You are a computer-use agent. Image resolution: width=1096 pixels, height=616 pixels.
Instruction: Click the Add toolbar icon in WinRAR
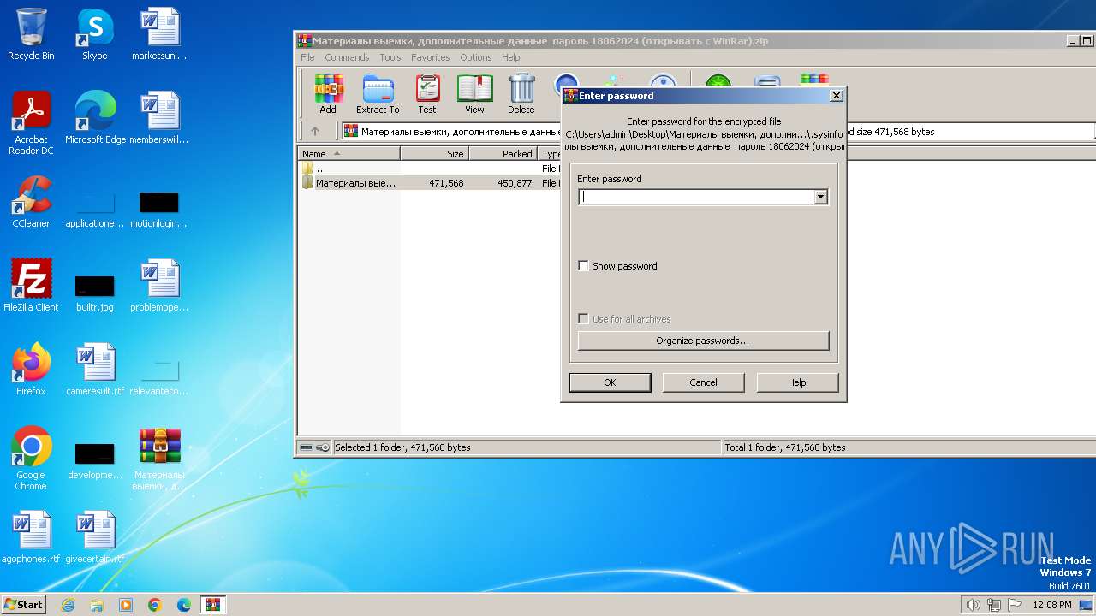point(328,93)
